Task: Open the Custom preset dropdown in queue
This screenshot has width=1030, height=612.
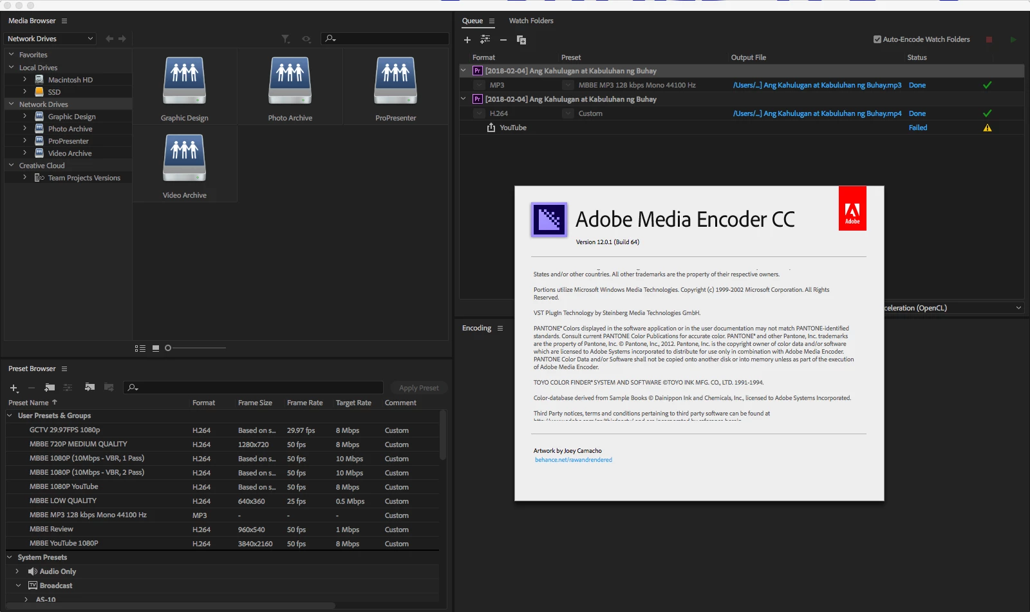Action: pyautogui.click(x=568, y=113)
